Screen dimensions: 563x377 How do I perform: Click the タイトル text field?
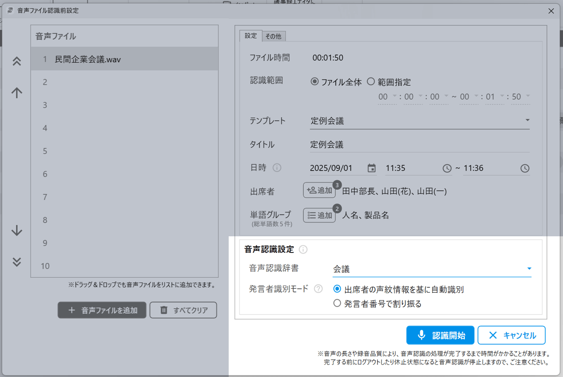[x=418, y=145]
